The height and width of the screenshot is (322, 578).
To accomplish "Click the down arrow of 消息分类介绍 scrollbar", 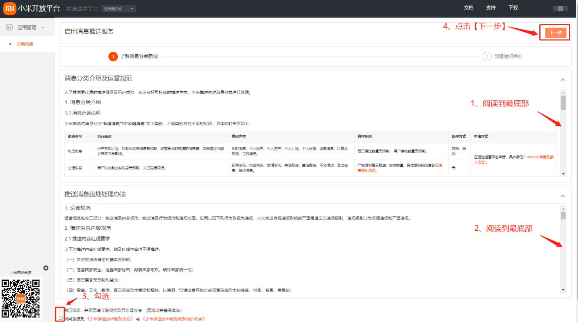I will coord(563,173).
